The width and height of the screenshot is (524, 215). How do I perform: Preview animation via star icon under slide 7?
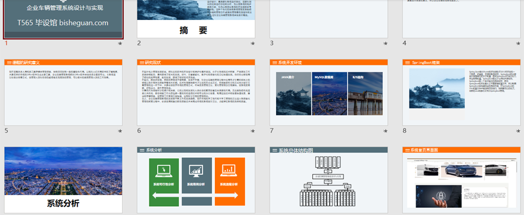385,131
